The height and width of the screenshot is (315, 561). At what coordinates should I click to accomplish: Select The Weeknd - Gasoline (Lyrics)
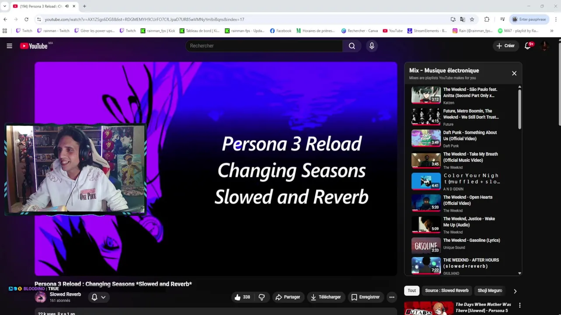[472, 240]
